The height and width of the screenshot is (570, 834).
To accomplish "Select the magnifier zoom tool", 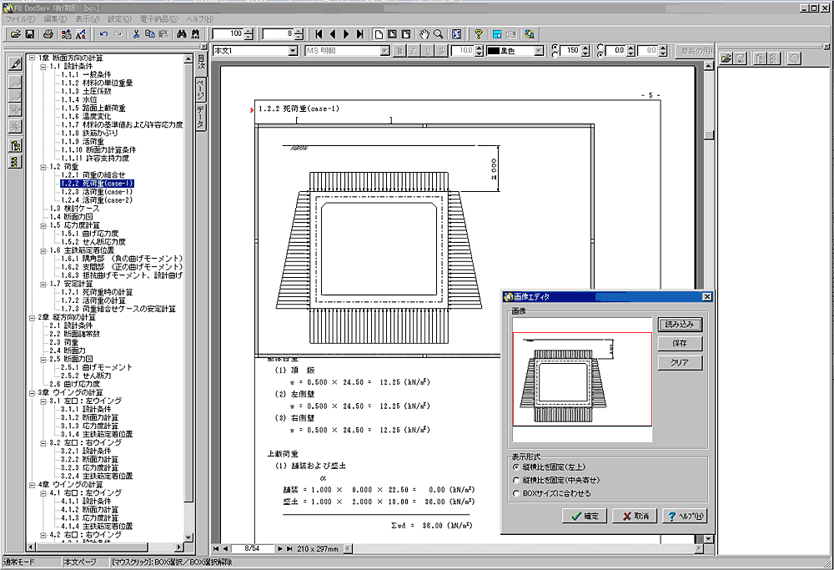I will [x=437, y=34].
